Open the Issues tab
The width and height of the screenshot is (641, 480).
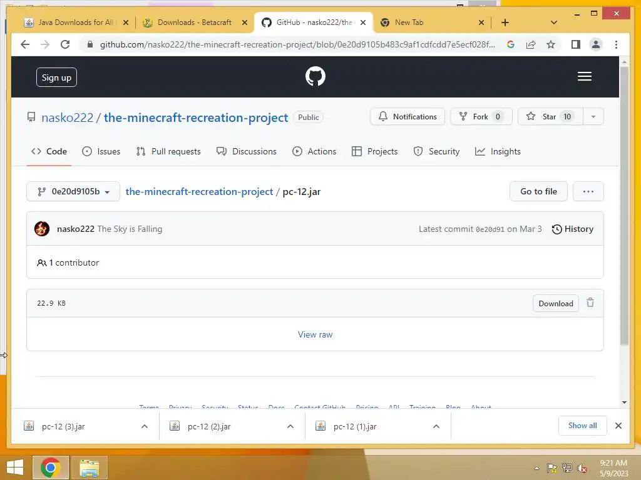101,151
